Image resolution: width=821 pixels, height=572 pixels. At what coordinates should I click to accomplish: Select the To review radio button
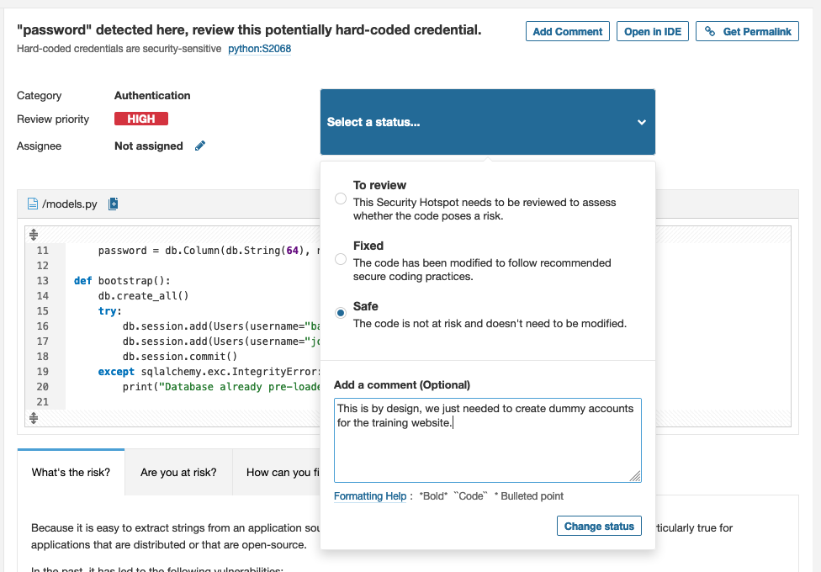pyautogui.click(x=341, y=199)
